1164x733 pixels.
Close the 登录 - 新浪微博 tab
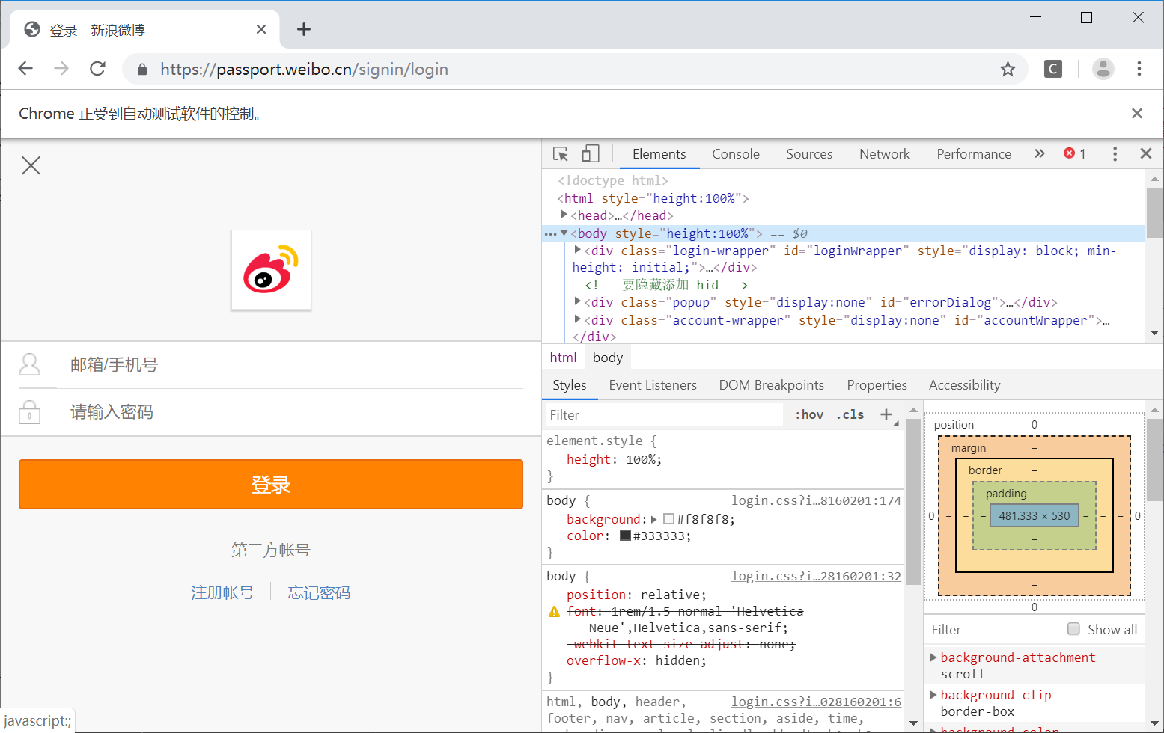coord(261,29)
